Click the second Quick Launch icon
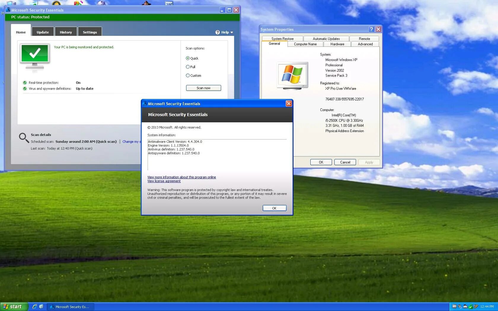 [41, 307]
